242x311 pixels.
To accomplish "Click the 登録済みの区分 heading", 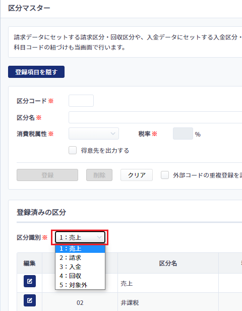I will point(41,212).
